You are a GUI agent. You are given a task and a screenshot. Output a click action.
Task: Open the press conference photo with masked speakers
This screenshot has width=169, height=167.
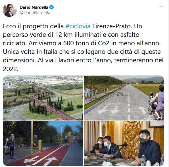124,143
